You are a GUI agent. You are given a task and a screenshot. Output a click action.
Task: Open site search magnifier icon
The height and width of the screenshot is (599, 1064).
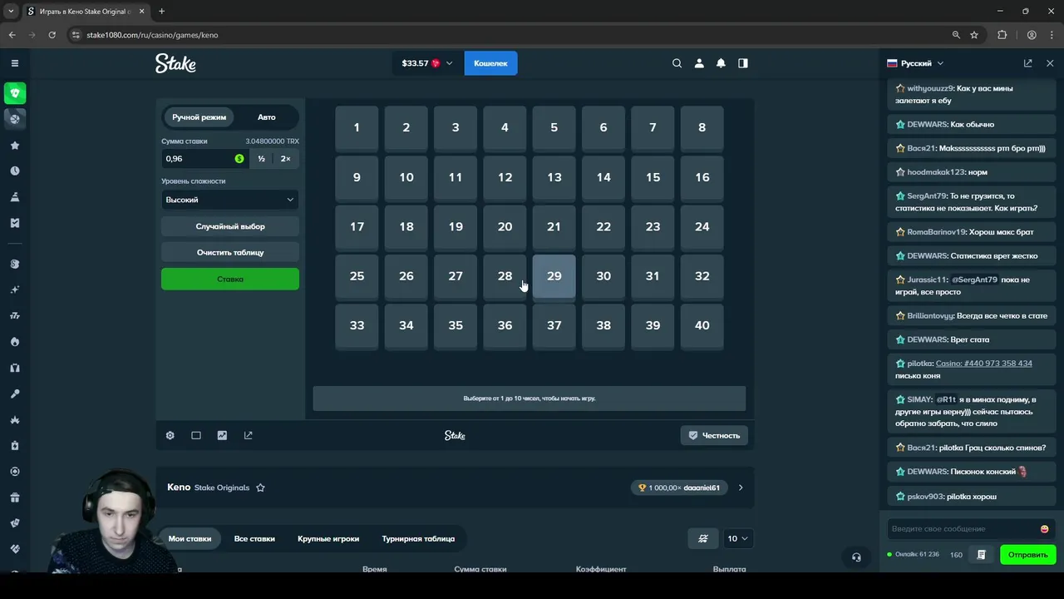tap(677, 63)
